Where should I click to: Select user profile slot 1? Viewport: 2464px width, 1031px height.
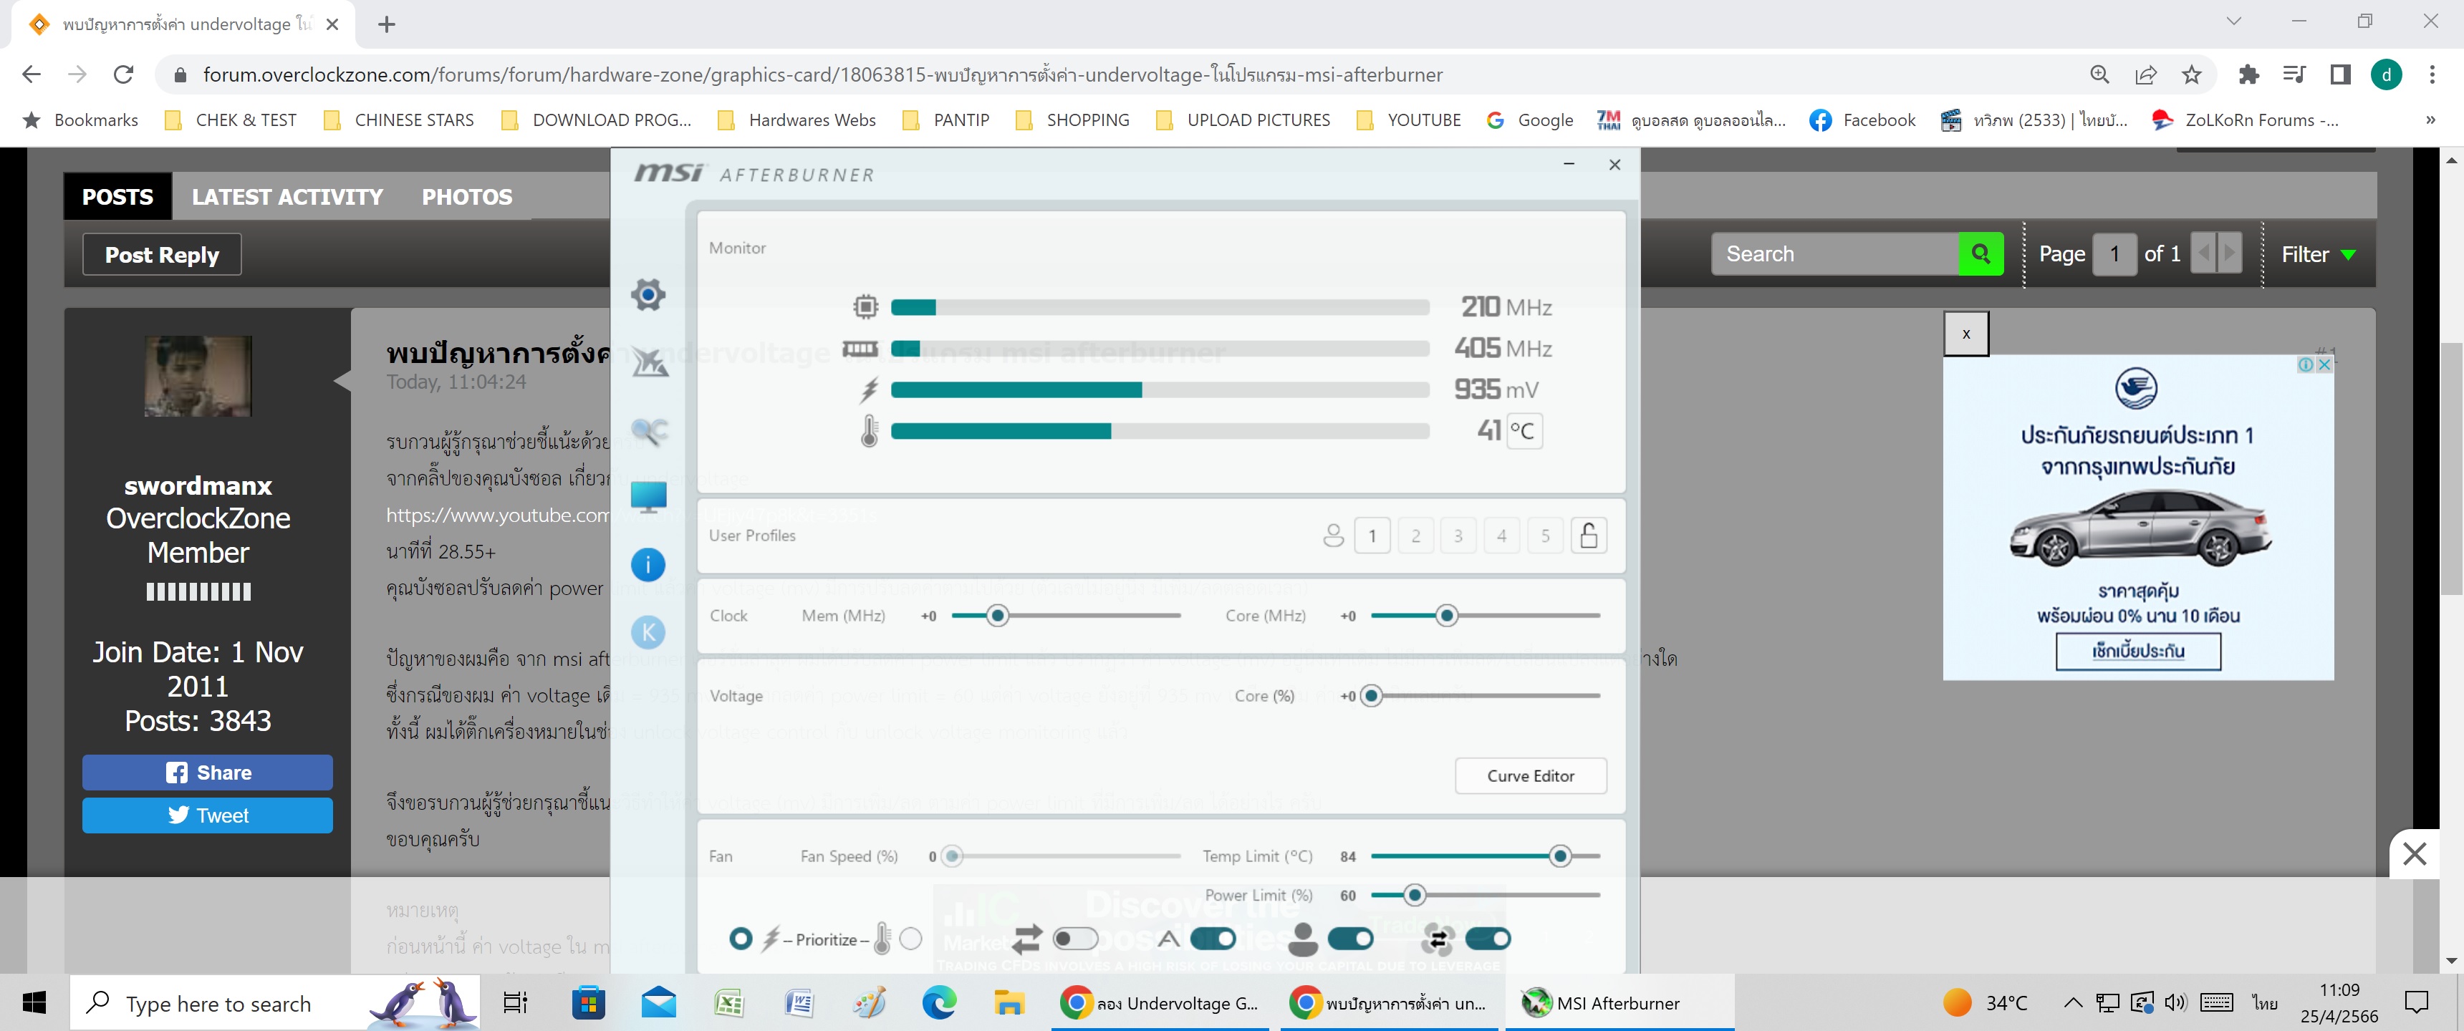(1372, 536)
